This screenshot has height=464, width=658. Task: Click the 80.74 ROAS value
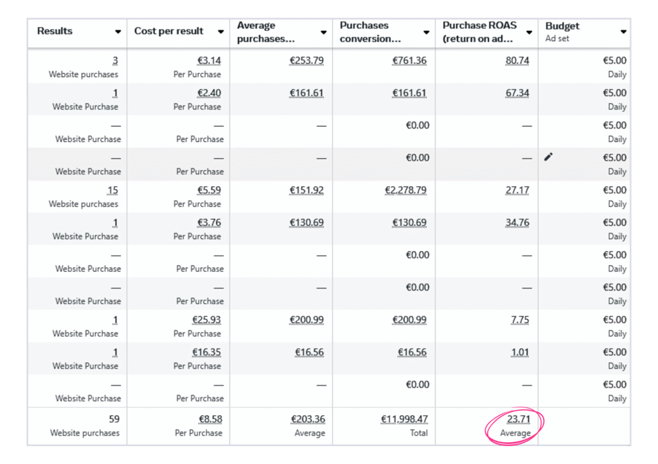[x=517, y=61]
